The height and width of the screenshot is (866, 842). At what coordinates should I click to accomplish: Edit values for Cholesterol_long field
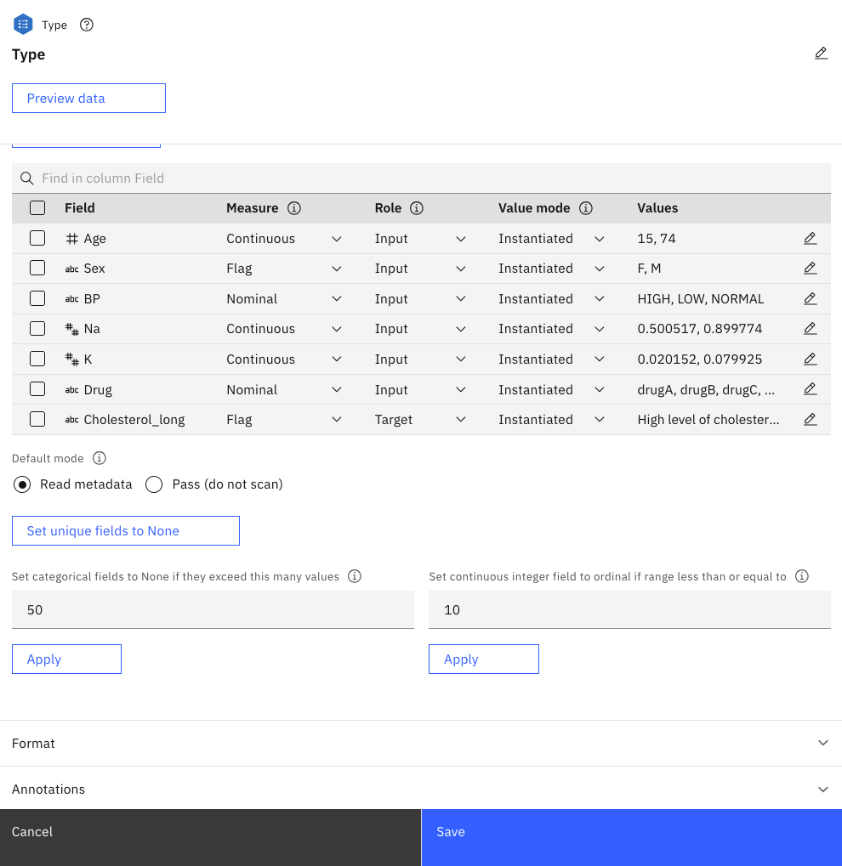pos(810,420)
